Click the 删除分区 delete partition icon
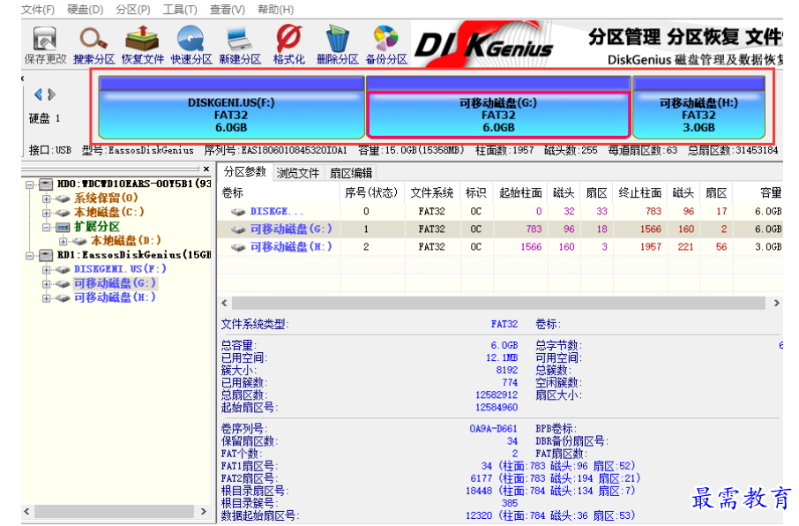The height and width of the screenshot is (526, 799). click(x=337, y=44)
